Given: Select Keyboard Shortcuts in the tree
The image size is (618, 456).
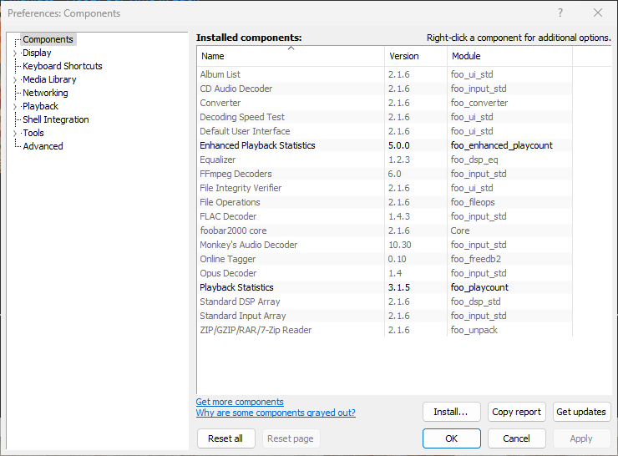Looking at the screenshot, I should 63,66.
